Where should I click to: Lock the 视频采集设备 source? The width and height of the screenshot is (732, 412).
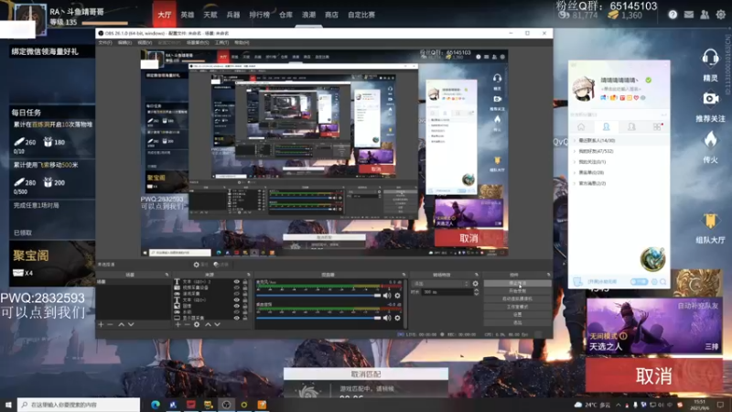[x=245, y=287]
